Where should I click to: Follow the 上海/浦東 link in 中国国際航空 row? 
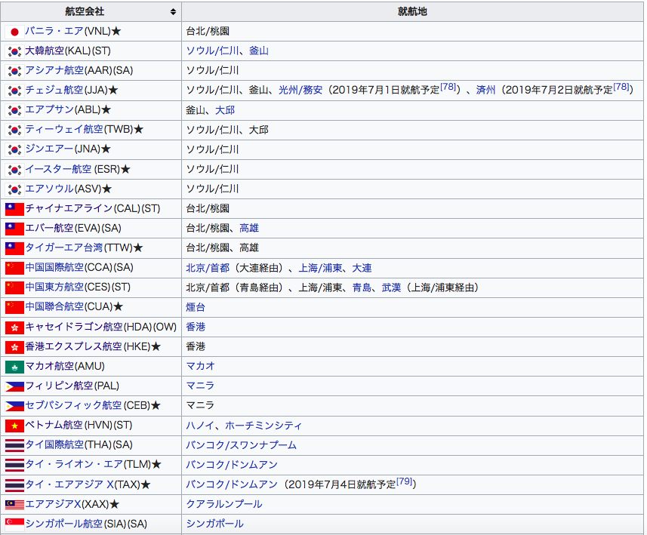[320, 268]
